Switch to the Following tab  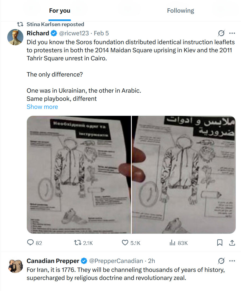coord(180,11)
